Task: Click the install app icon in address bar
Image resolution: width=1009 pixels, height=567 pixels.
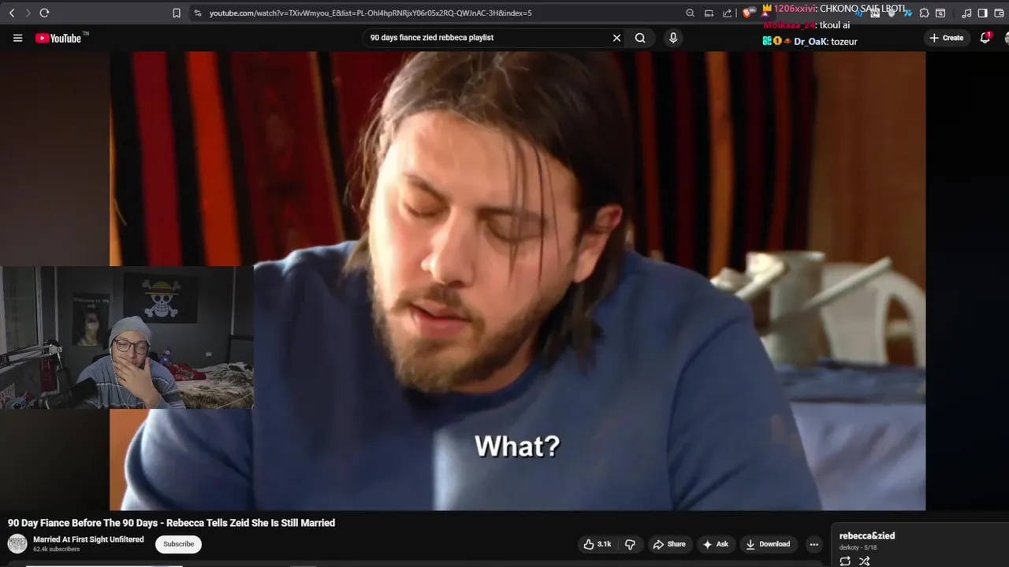Action: tap(709, 13)
